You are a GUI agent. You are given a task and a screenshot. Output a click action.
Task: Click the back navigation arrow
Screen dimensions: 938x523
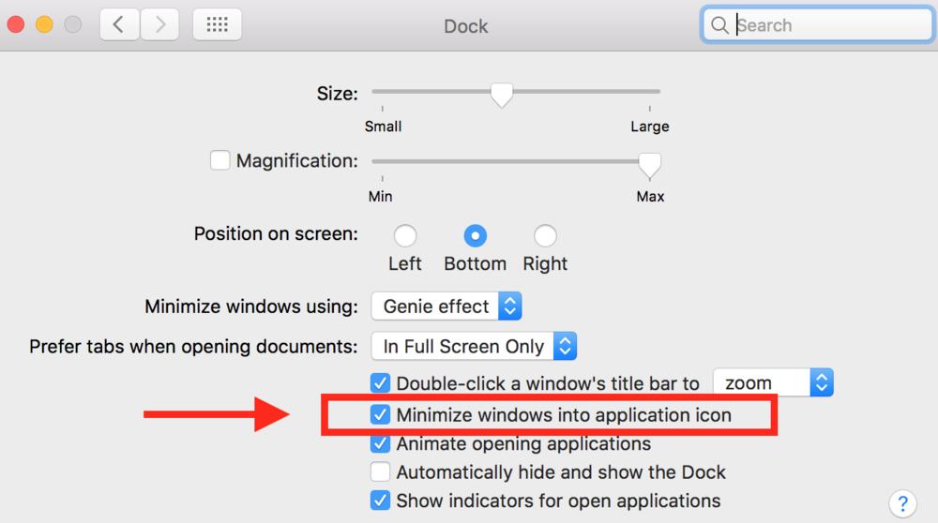(x=119, y=25)
